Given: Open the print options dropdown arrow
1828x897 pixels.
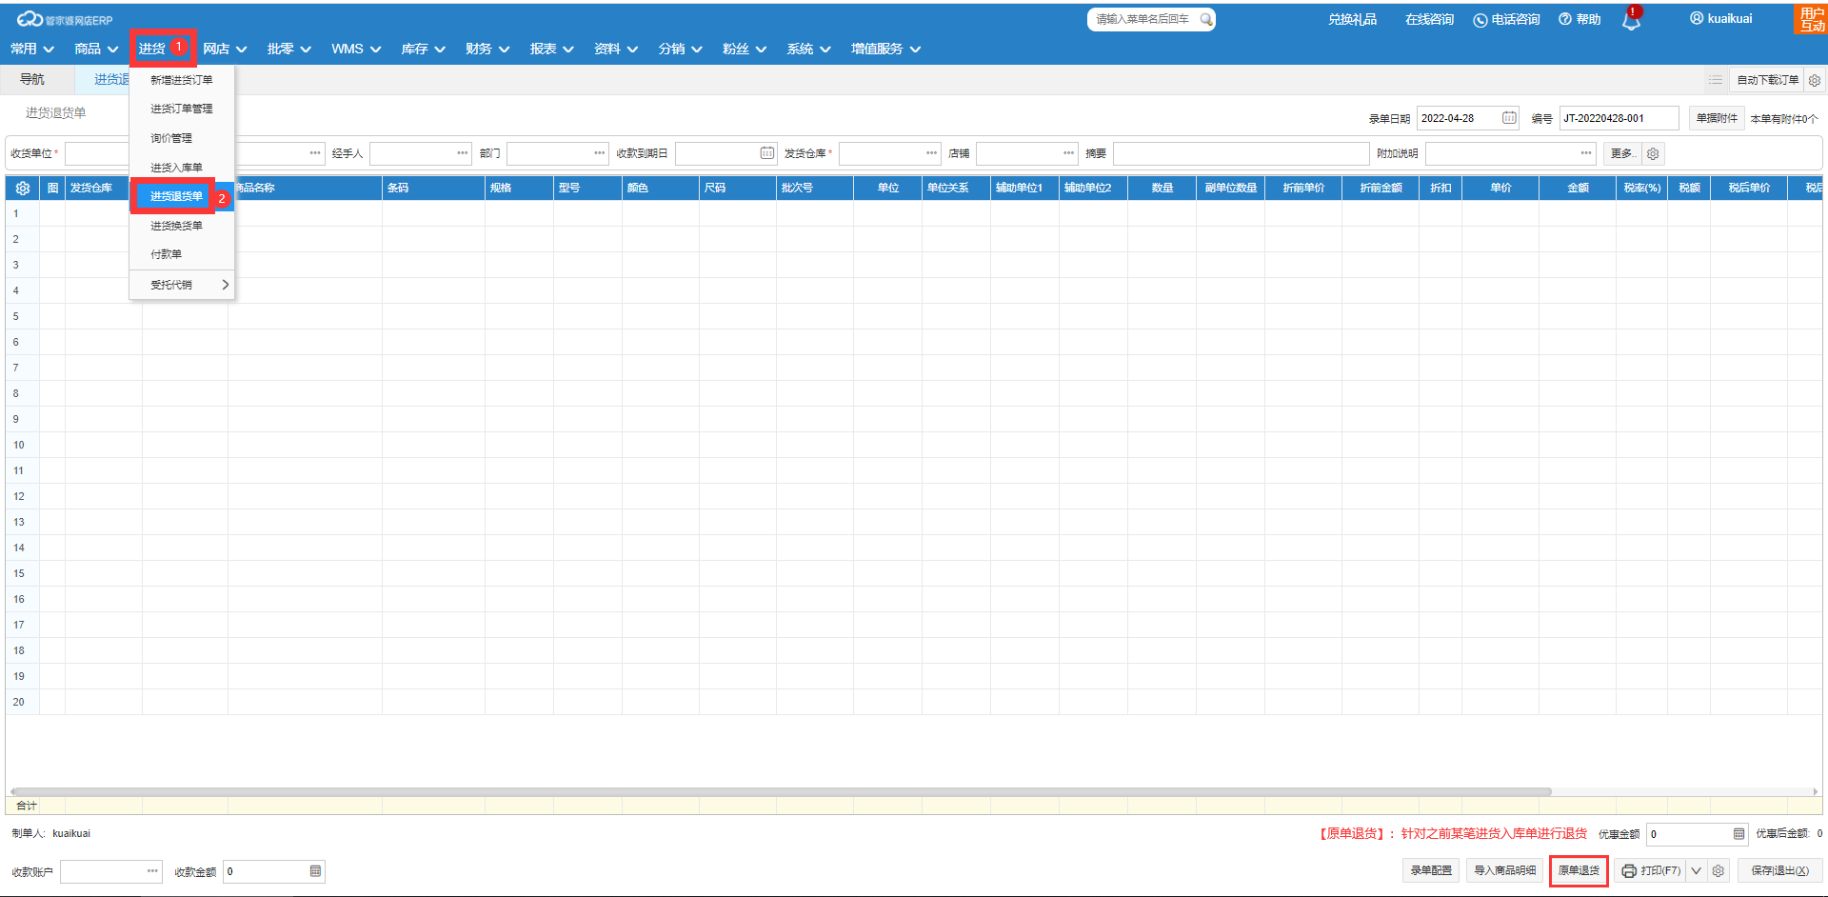Looking at the screenshot, I should (1696, 871).
